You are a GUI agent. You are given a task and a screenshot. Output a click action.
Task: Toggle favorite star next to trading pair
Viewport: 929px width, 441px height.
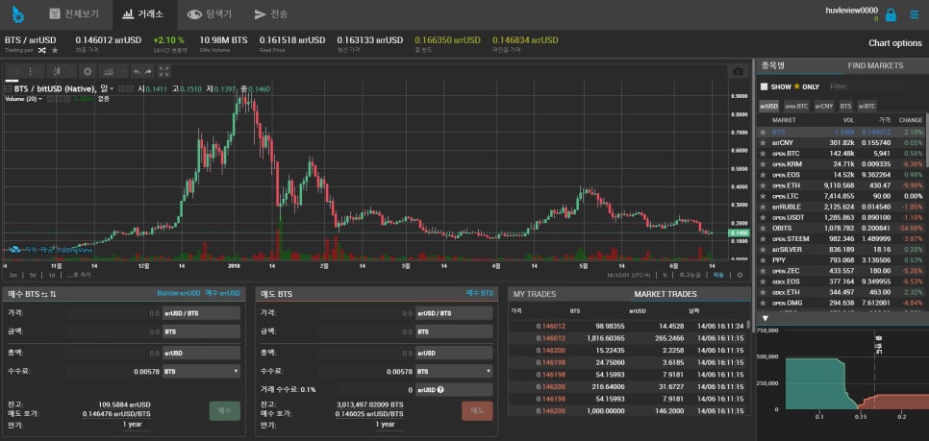coord(55,50)
